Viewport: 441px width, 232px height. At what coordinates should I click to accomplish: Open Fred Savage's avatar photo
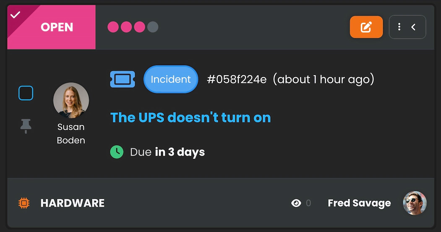(415, 203)
